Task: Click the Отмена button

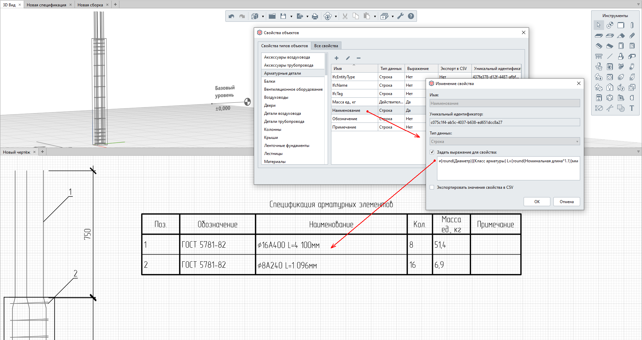Action: [x=566, y=201]
